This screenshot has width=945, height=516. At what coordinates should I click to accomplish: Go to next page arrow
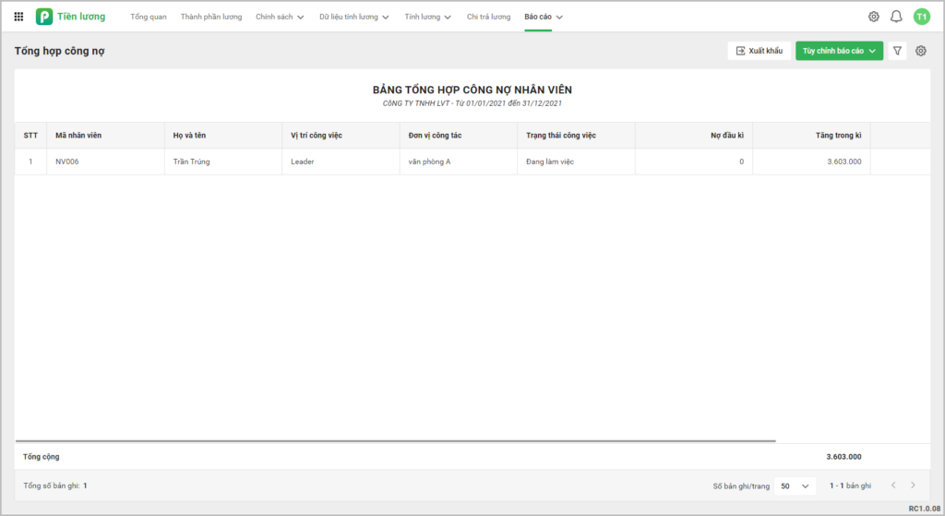tap(913, 486)
